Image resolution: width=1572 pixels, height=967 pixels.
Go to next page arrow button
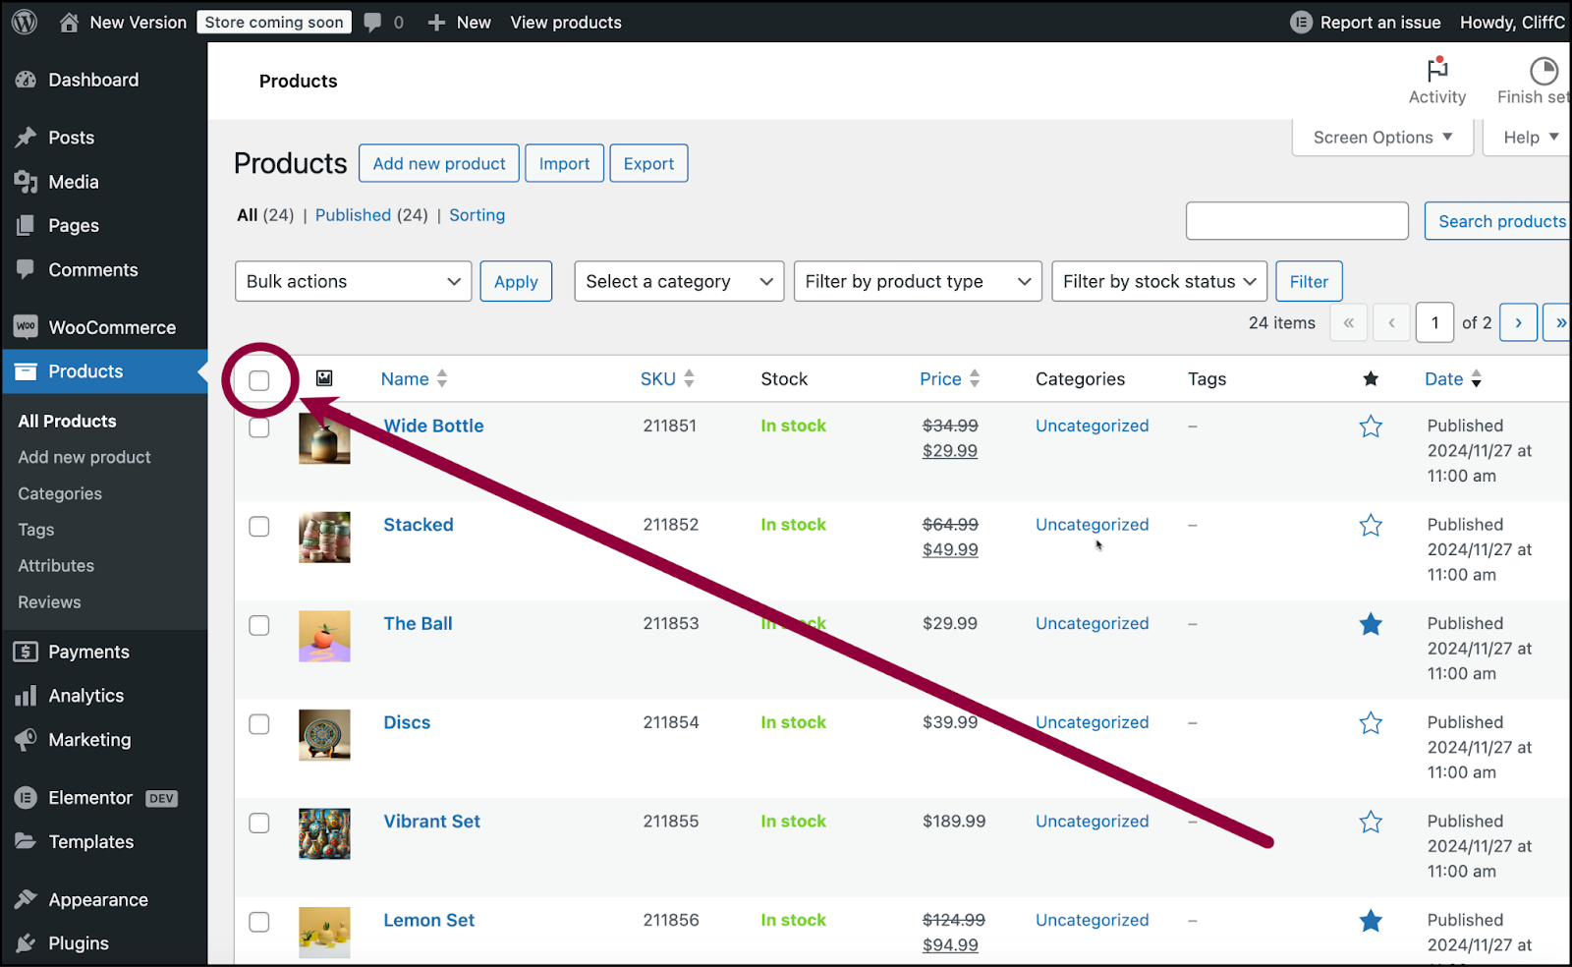(x=1518, y=322)
